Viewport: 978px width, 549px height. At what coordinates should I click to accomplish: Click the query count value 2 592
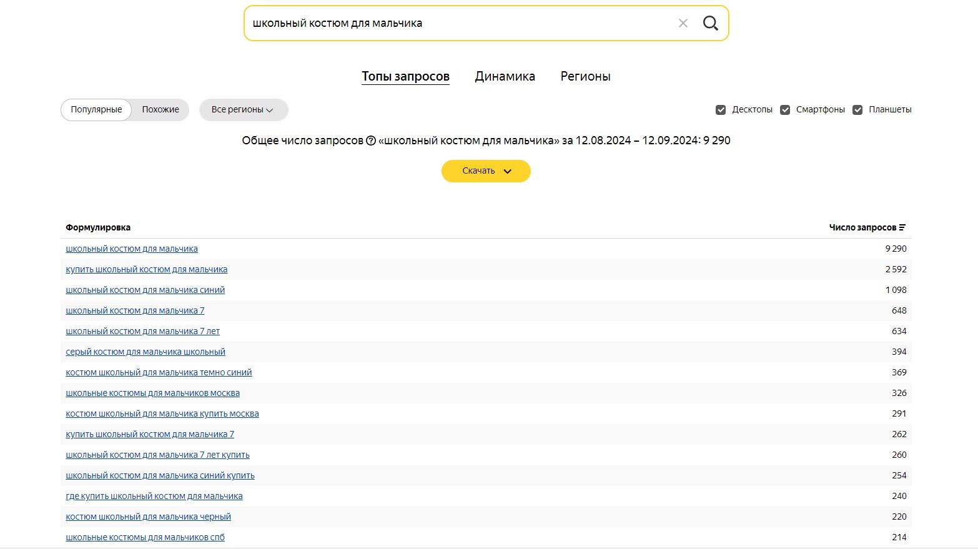point(896,269)
